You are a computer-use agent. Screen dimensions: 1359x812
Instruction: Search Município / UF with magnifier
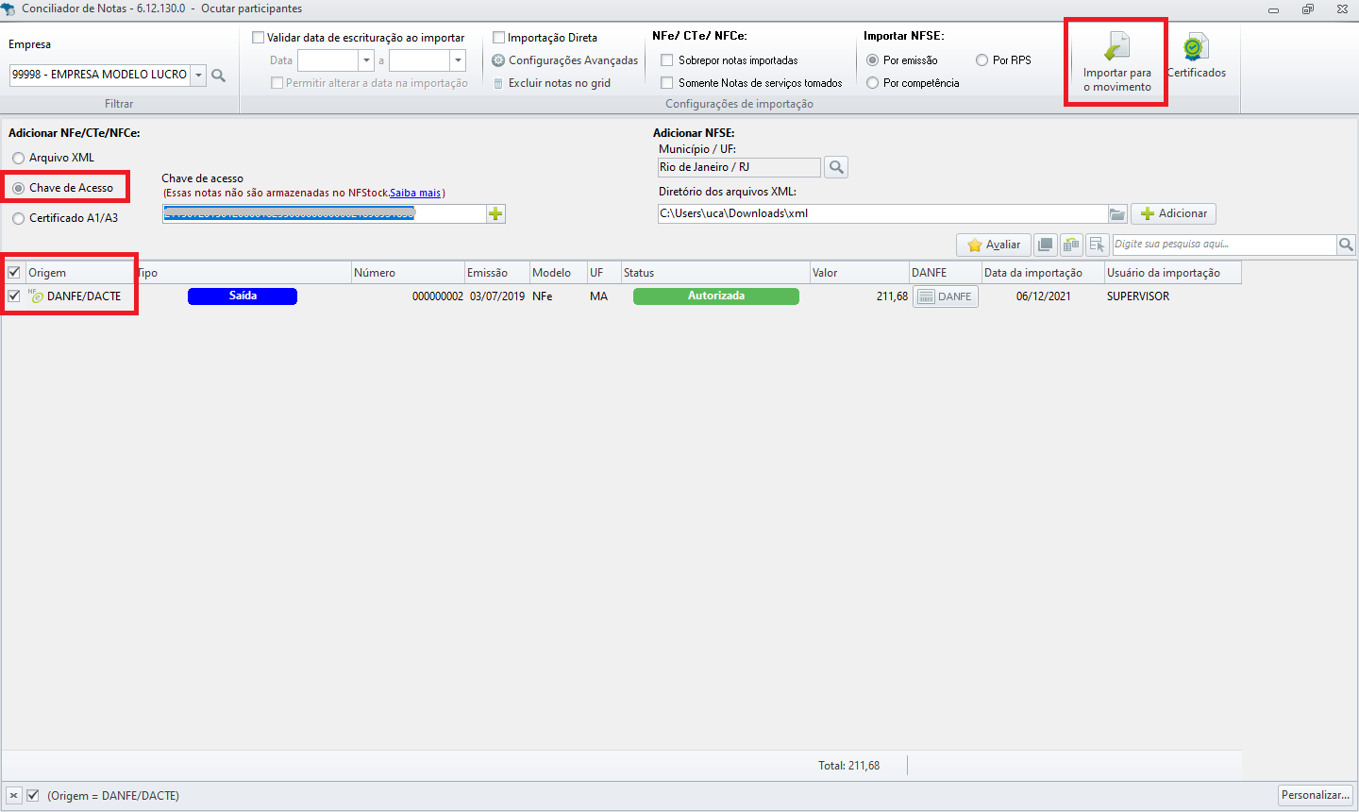tap(836, 167)
